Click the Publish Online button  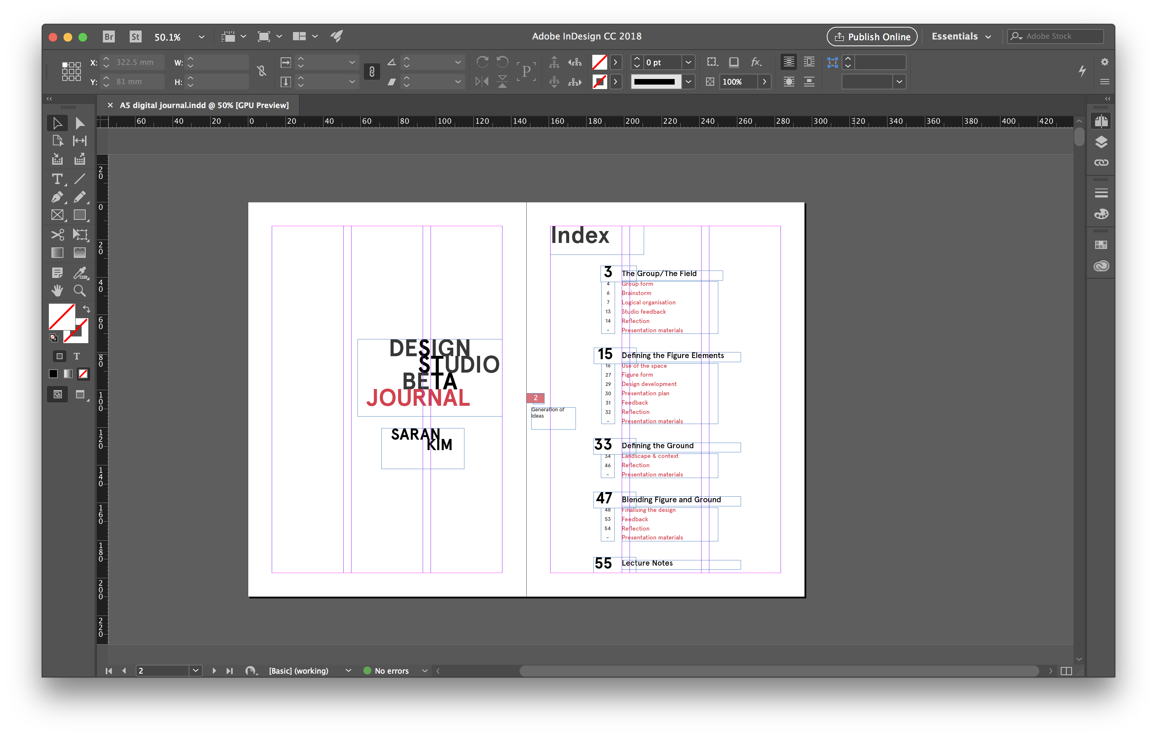click(871, 37)
